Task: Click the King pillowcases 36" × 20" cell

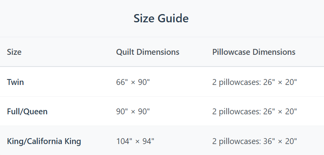Action: tap(254, 141)
